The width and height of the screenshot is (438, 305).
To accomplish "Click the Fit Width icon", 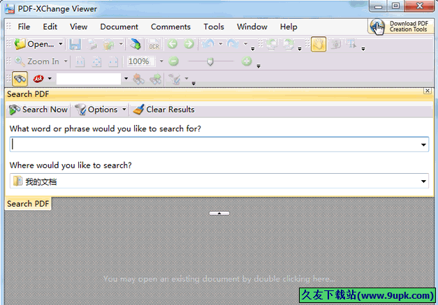I will pyautogui.click(x=113, y=61).
